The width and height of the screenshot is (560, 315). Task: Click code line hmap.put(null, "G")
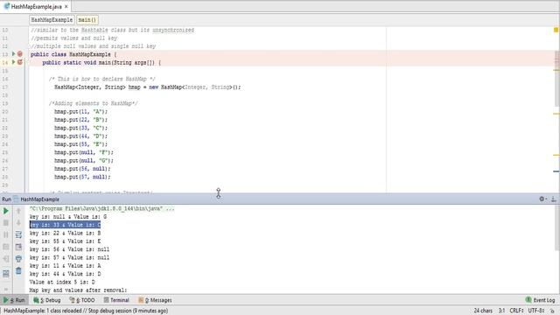[x=84, y=161]
